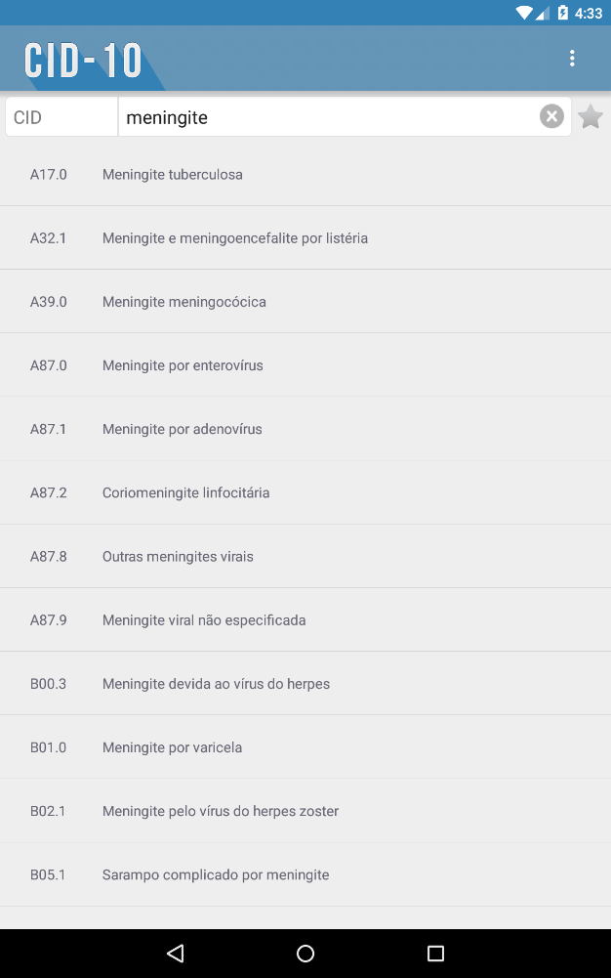Tap the favorites star icon

tap(591, 117)
